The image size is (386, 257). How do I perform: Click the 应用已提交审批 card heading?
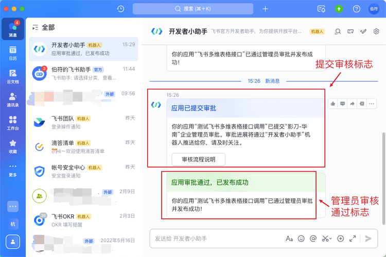click(194, 108)
